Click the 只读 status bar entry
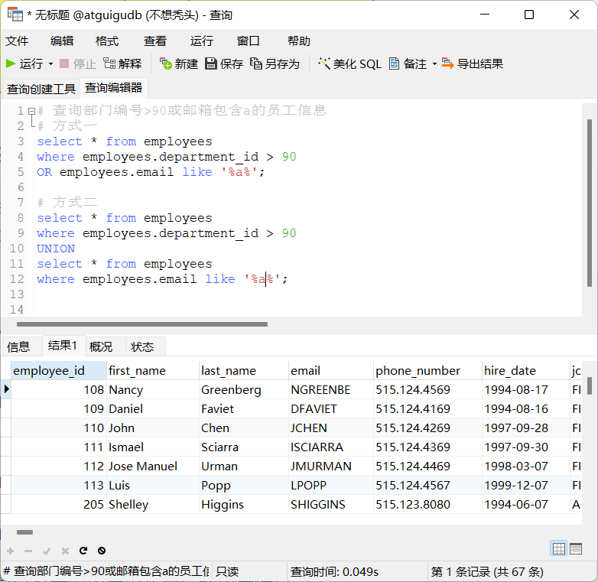This screenshot has width=598, height=582. coord(227,571)
